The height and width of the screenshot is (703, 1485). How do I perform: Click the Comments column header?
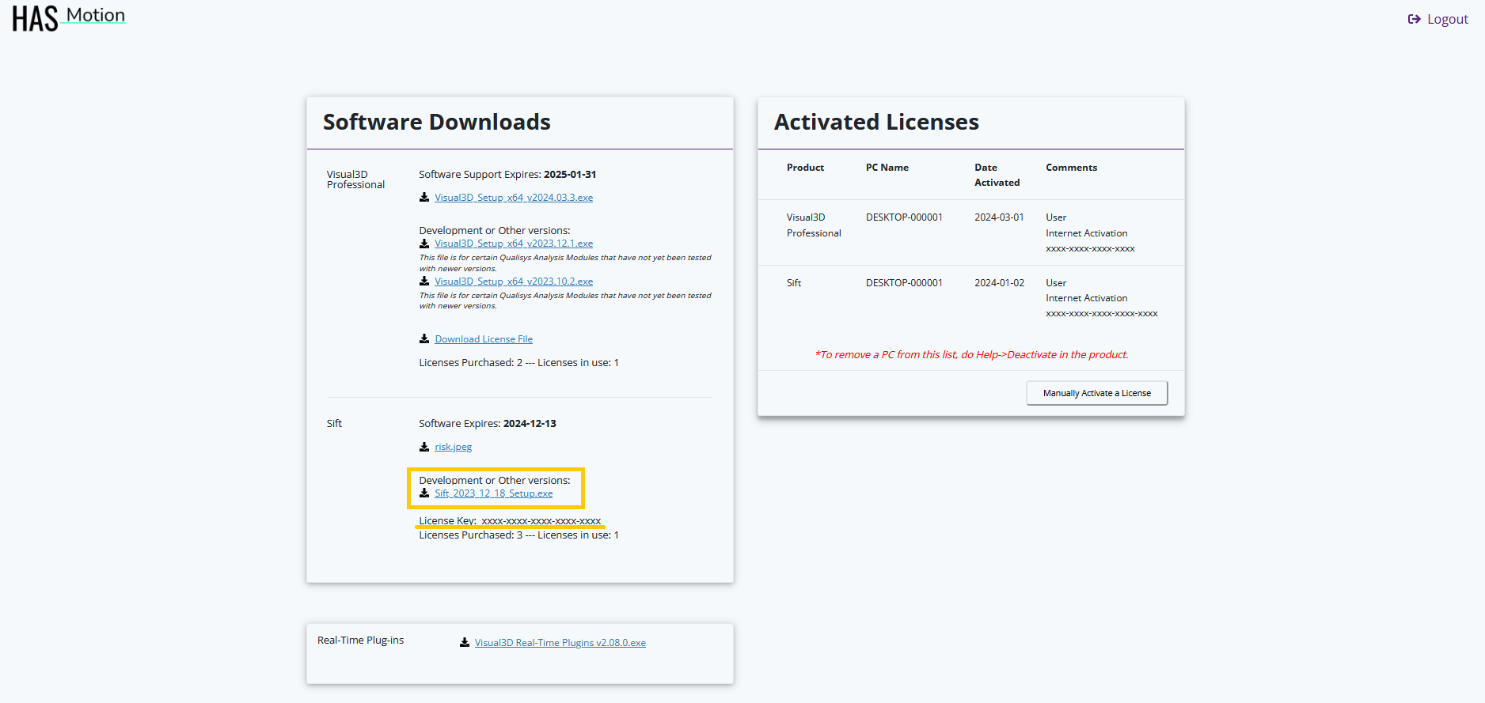1072,168
